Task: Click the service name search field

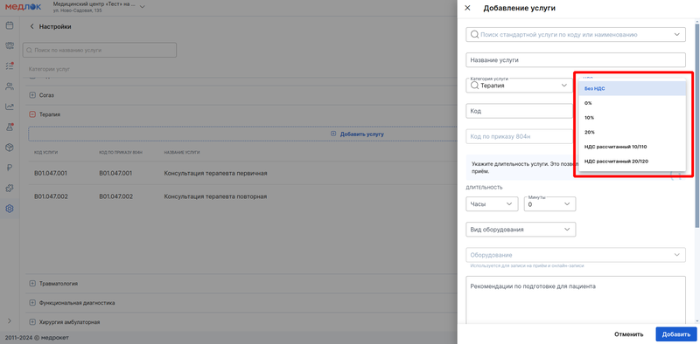Action: click(100, 51)
